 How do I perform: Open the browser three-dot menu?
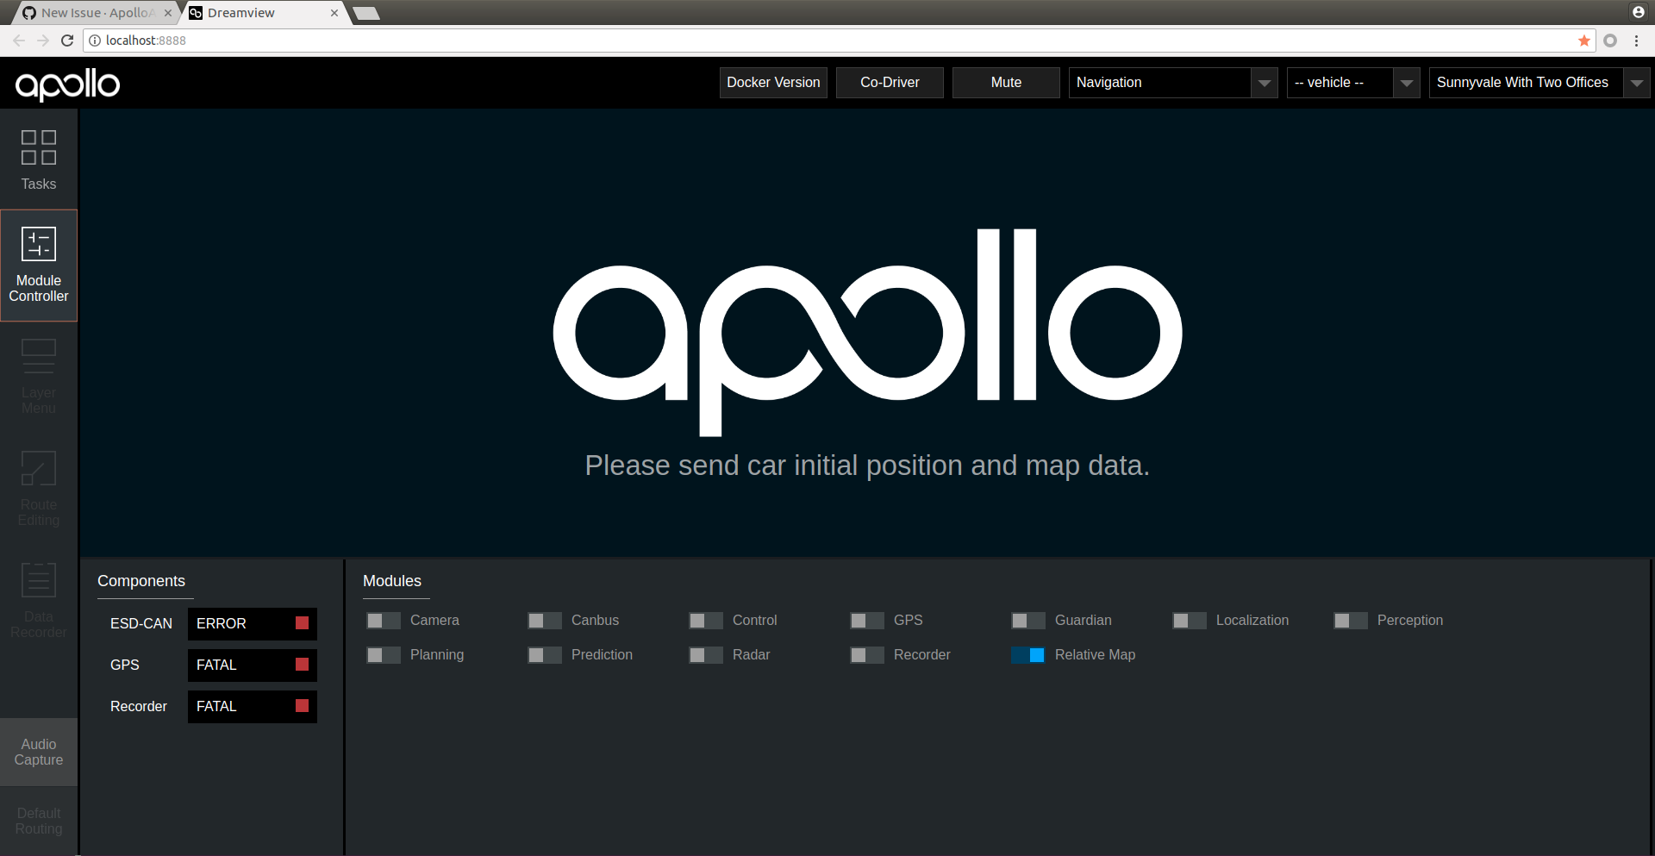pyautogui.click(x=1636, y=41)
